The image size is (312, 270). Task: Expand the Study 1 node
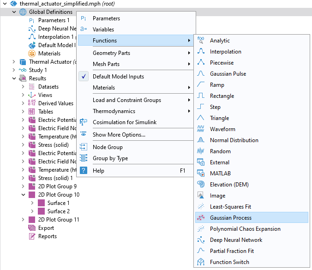(14, 70)
